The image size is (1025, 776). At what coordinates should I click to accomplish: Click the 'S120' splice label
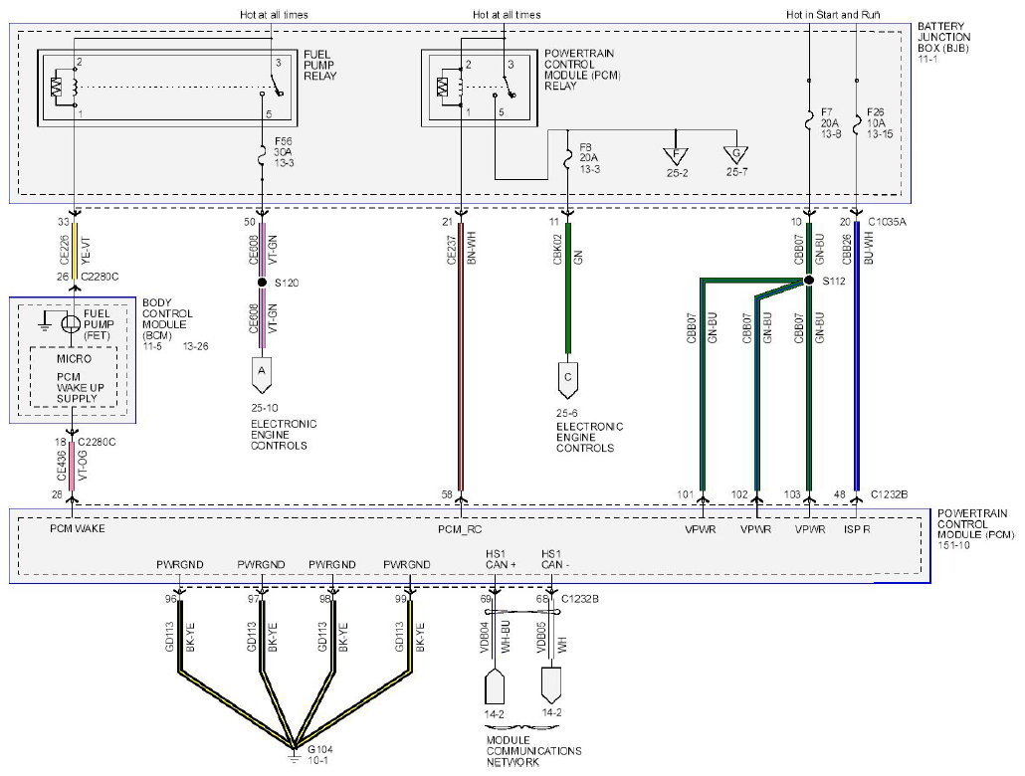287,283
